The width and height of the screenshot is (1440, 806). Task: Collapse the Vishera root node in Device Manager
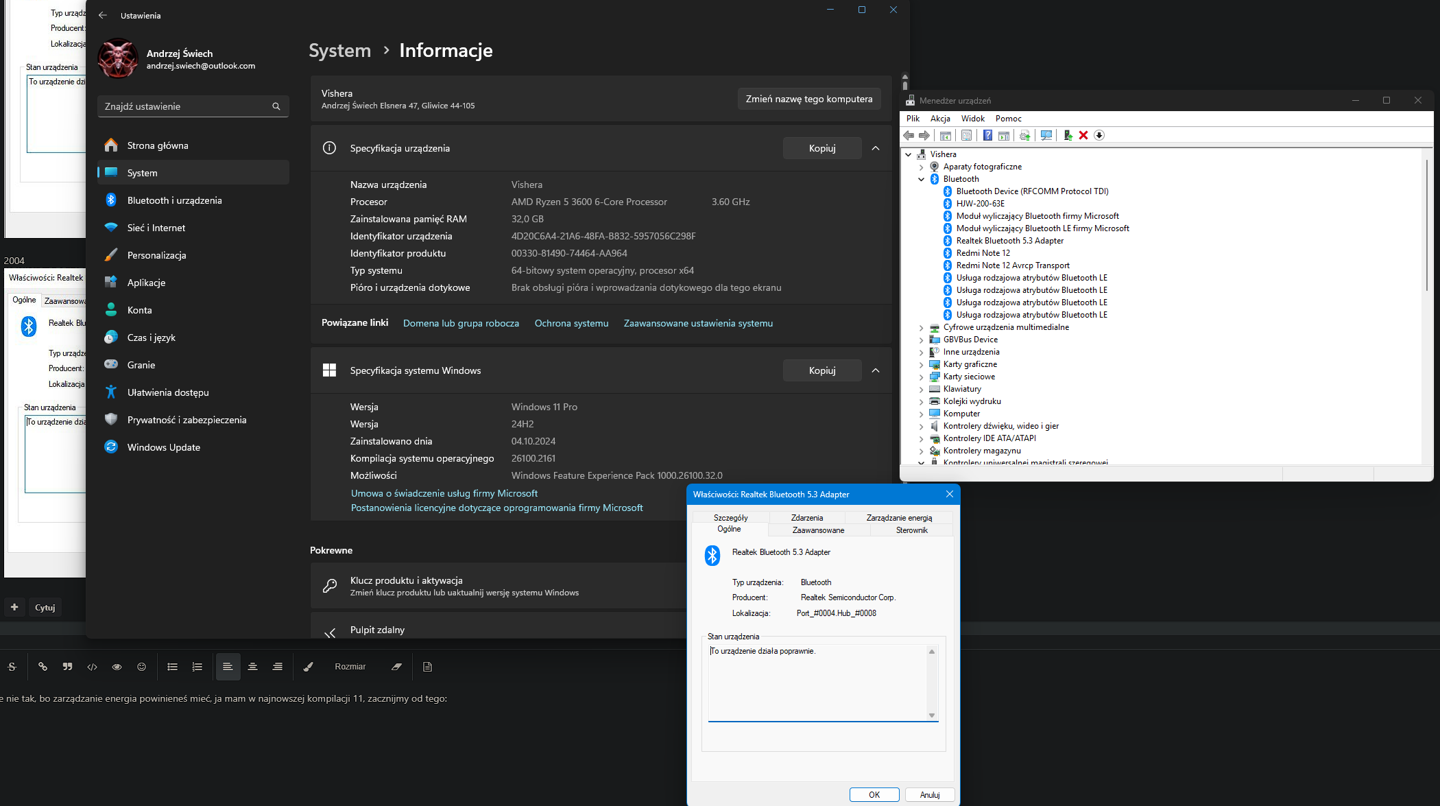coord(908,154)
